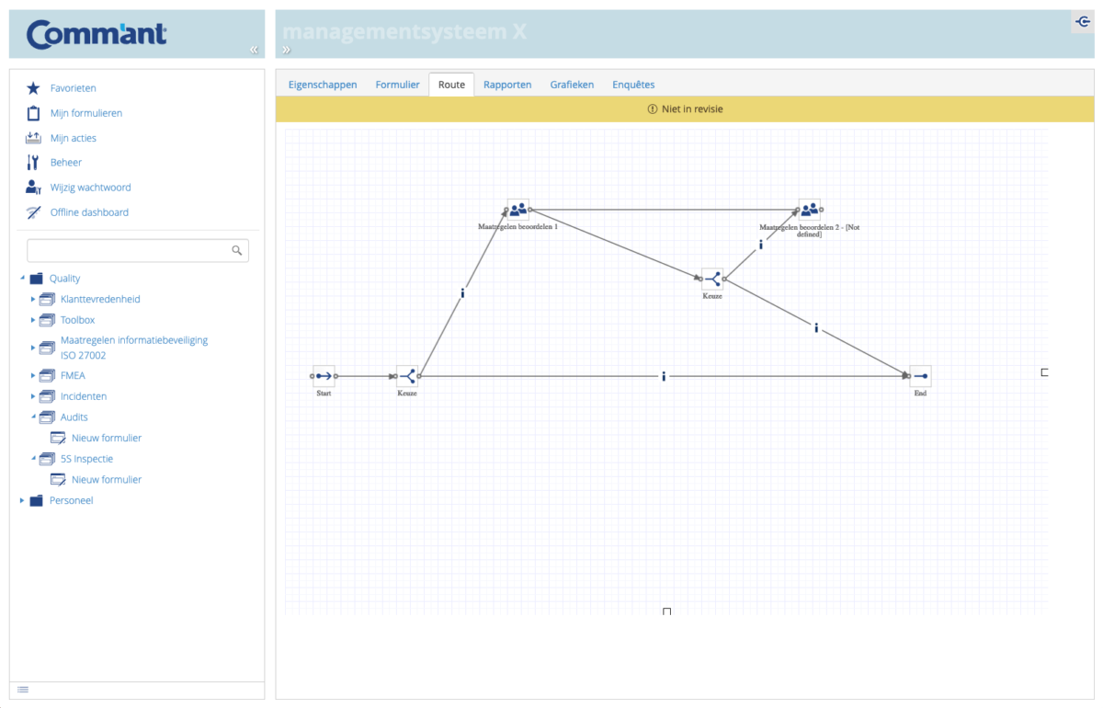This screenshot has height=708, width=1103.
Task: Open Nieuw formulier under Audits
Action: tap(106, 437)
